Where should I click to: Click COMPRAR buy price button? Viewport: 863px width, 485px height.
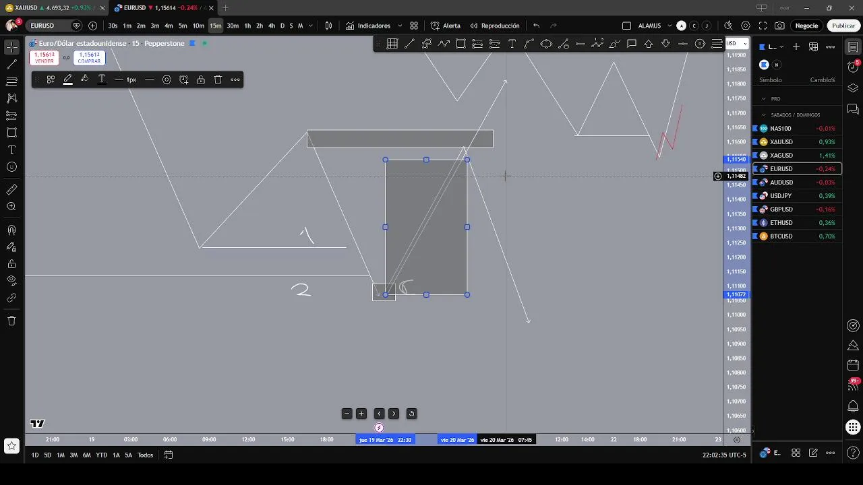click(89, 58)
